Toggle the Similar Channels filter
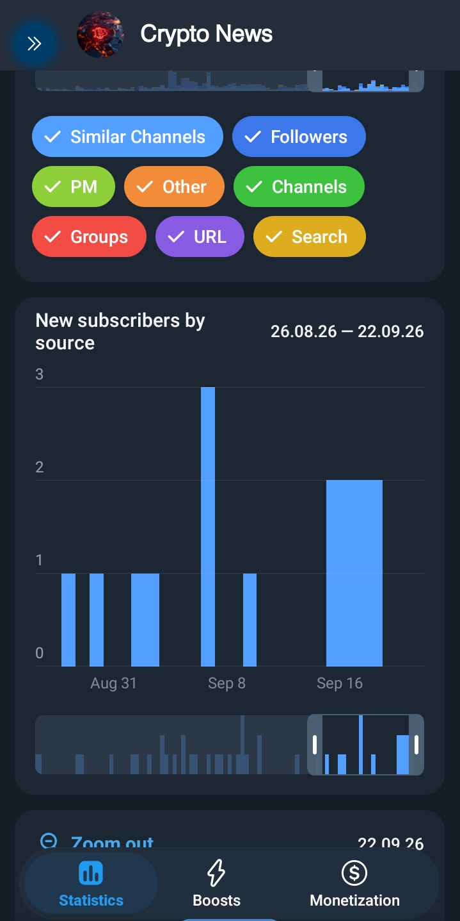The height and width of the screenshot is (921, 460). click(127, 137)
